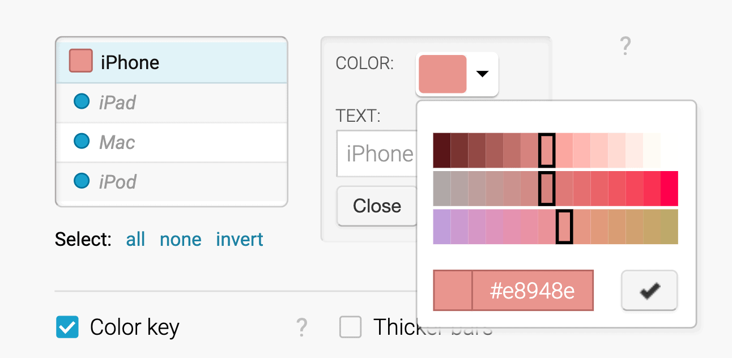Screen dimensions: 732x358
Task: Click the help icon next to Color key
Action: pos(302,327)
